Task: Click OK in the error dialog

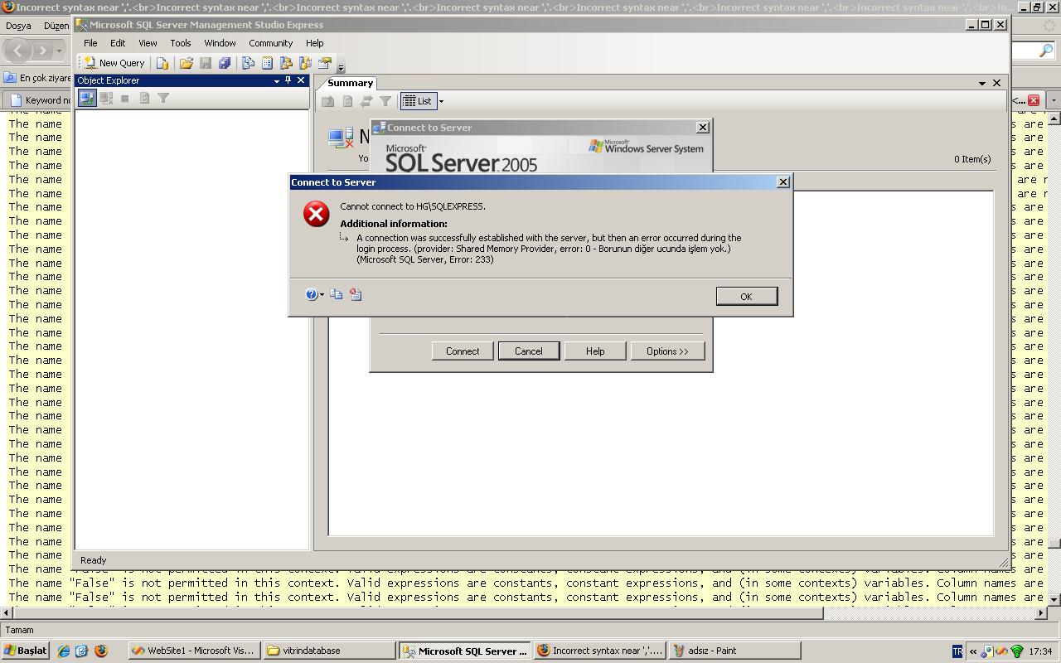Action: click(x=746, y=297)
